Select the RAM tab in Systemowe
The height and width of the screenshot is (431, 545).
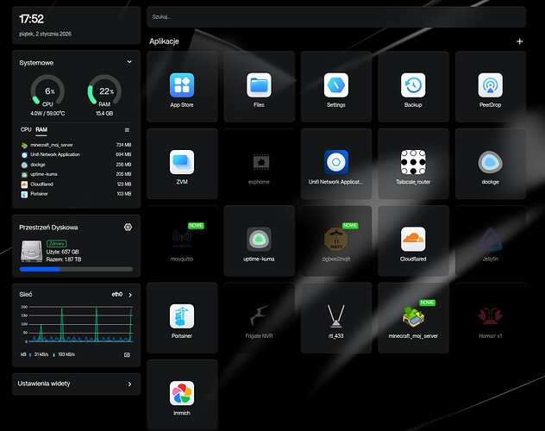(41, 130)
